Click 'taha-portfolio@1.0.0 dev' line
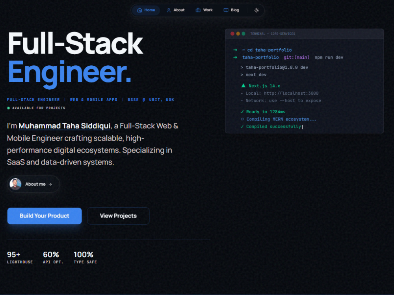The height and width of the screenshot is (295, 394). point(274,68)
